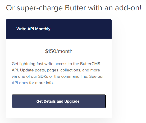Open the API docs link
The image size is (146, 123).
click(20, 83)
